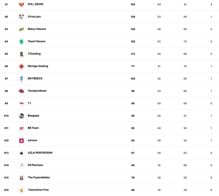Click the eArena pink logo
This screenshot has height=196, width=219.
tap(21, 141)
